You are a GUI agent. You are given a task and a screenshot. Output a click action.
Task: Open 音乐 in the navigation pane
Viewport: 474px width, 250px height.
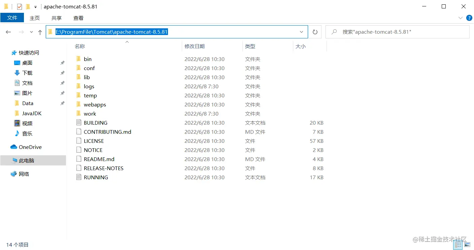[x=27, y=134]
